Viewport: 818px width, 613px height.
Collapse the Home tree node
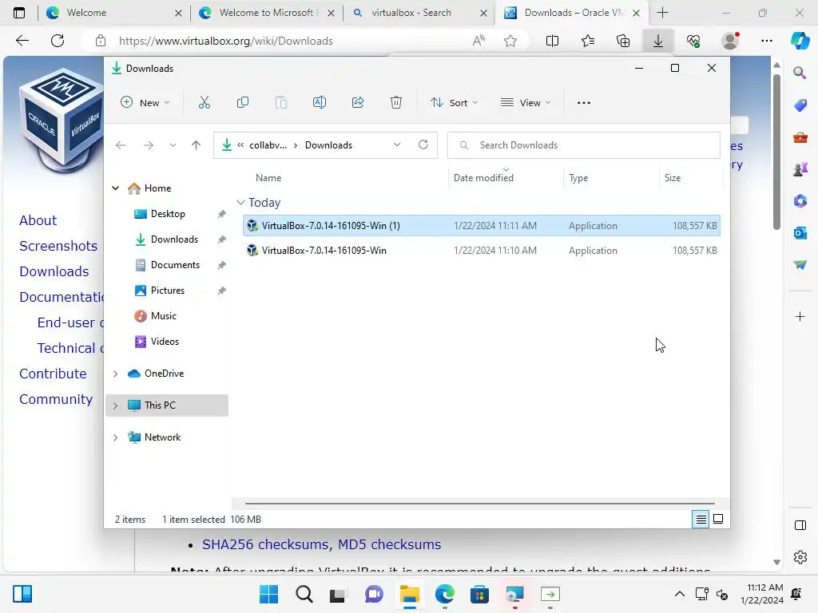116,188
